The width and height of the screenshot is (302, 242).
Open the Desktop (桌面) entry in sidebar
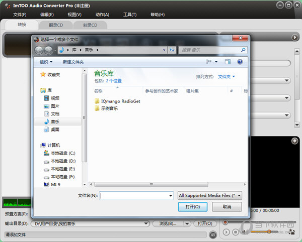click(52, 130)
